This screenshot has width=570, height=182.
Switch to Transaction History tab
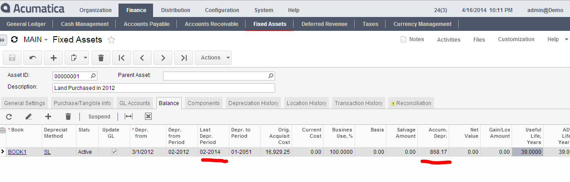click(359, 103)
